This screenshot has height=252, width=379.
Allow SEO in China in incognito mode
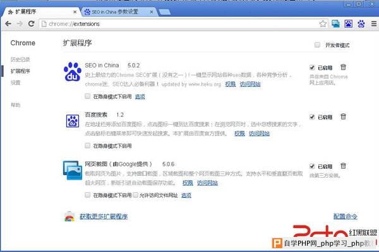click(x=88, y=96)
